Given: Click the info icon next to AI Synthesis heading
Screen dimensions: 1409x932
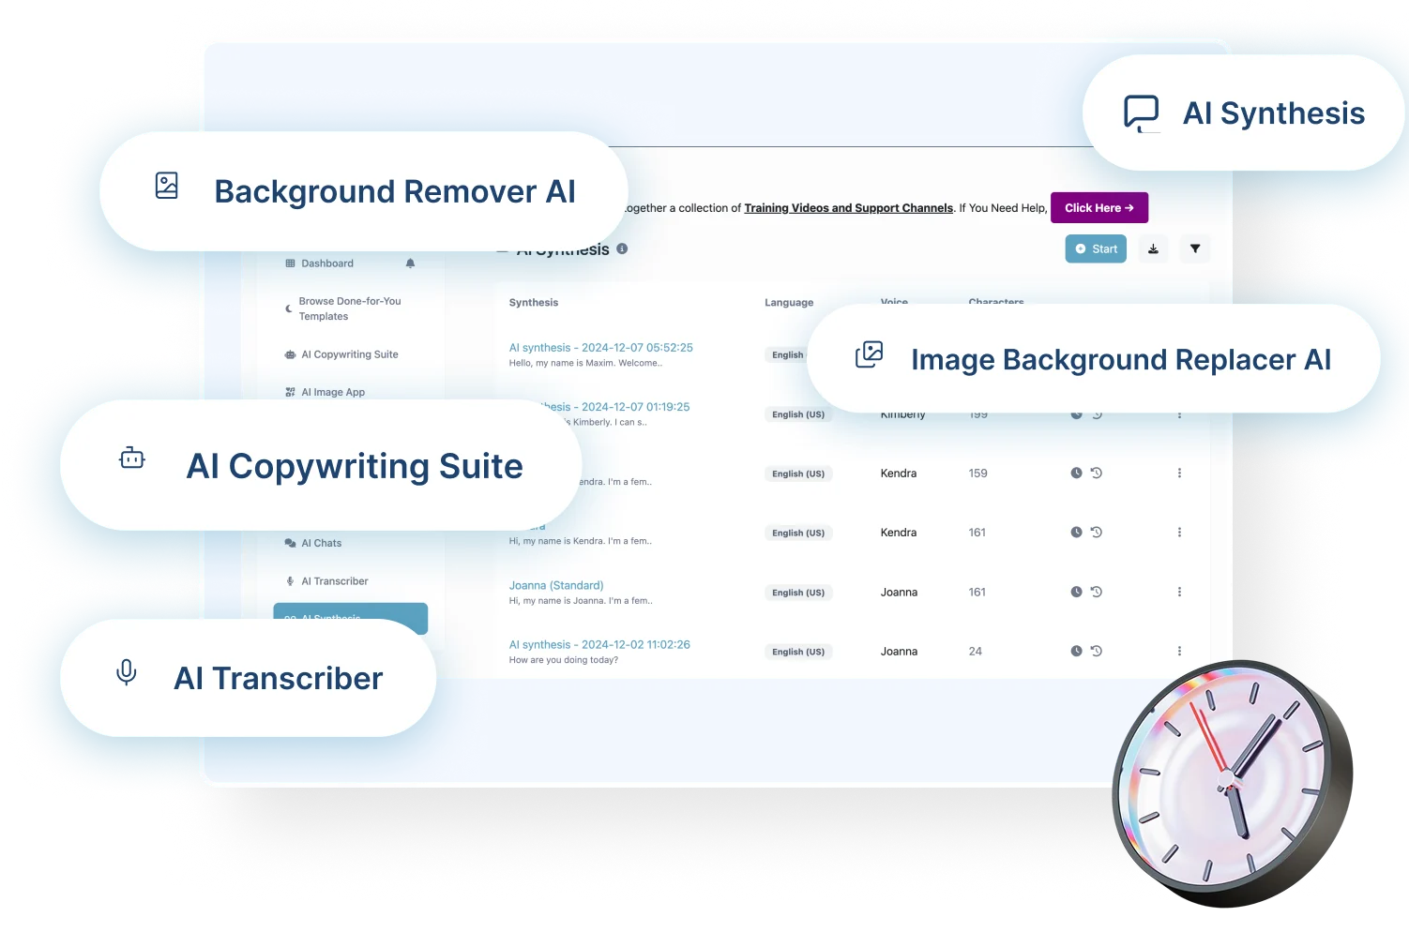Looking at the screenshot, I should pos(622,248).
